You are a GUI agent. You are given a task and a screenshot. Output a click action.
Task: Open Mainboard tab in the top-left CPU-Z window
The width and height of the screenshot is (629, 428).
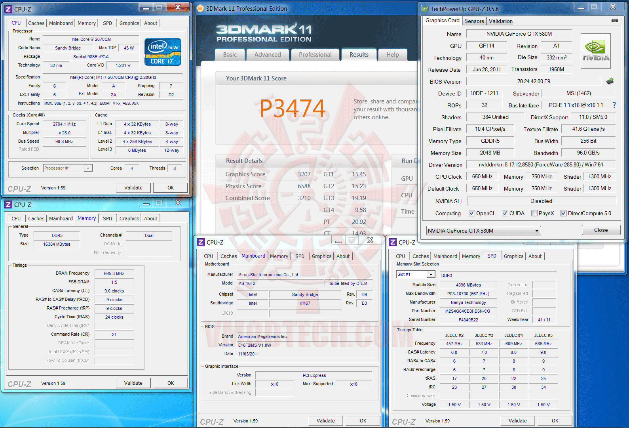click(61, 23)
